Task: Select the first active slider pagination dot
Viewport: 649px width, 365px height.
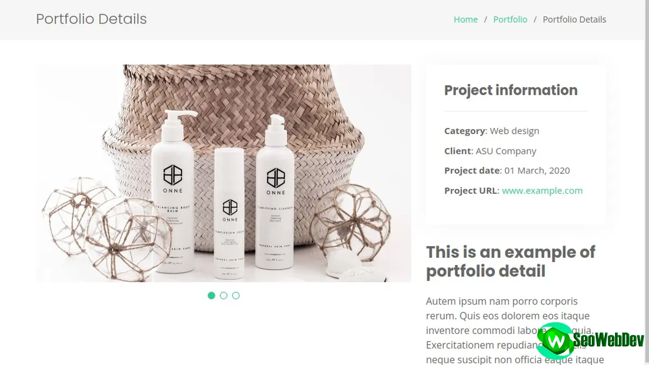Action: click(211, 296)
